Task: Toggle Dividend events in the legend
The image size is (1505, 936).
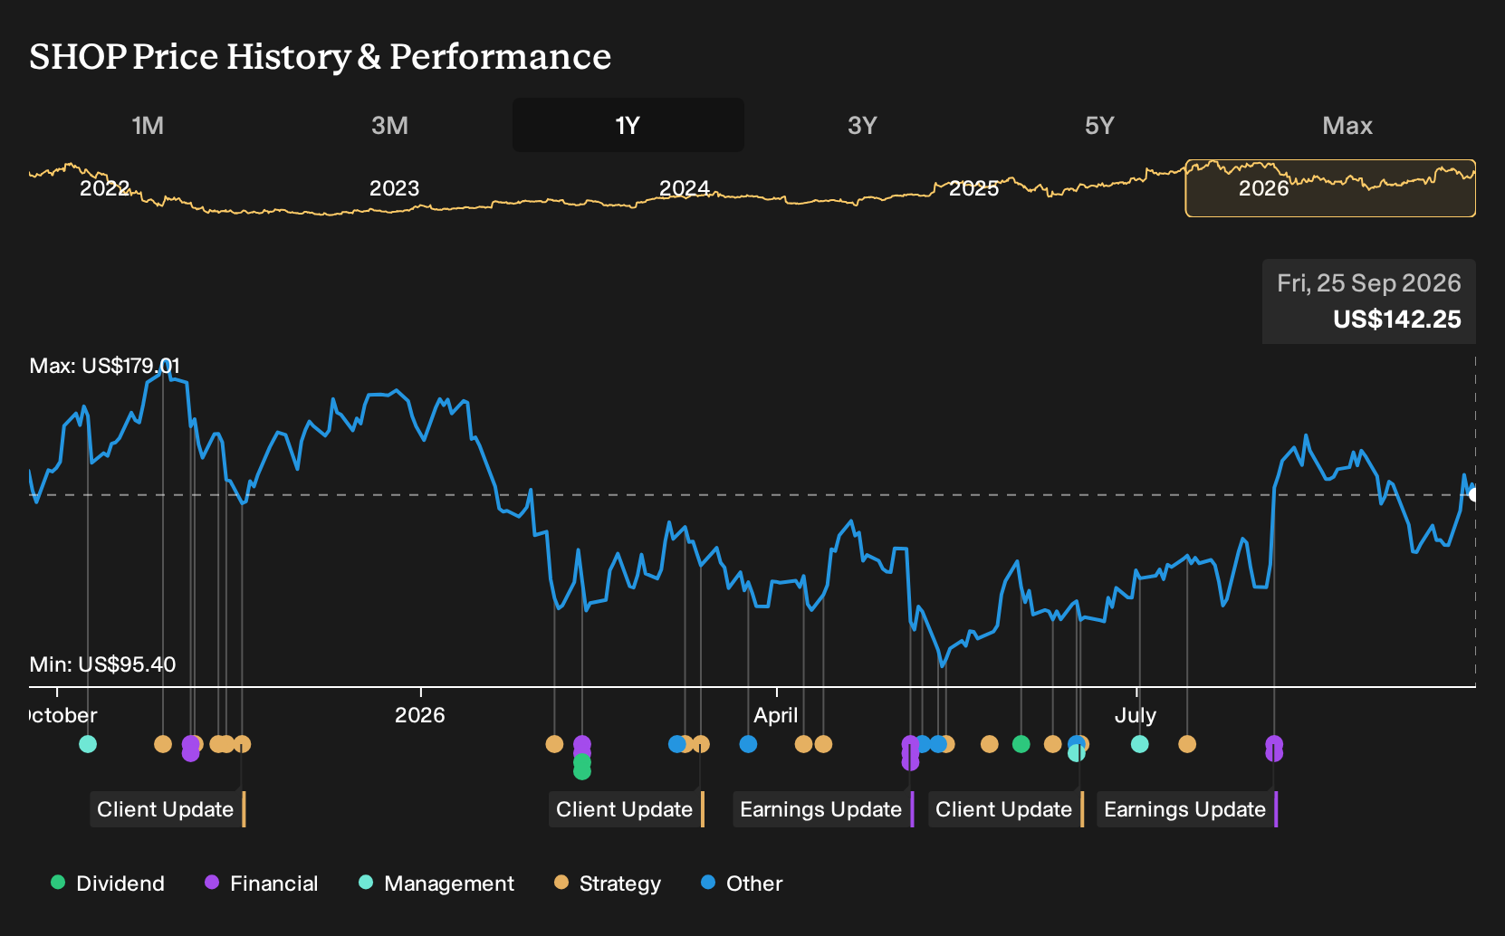Action: 108,883
